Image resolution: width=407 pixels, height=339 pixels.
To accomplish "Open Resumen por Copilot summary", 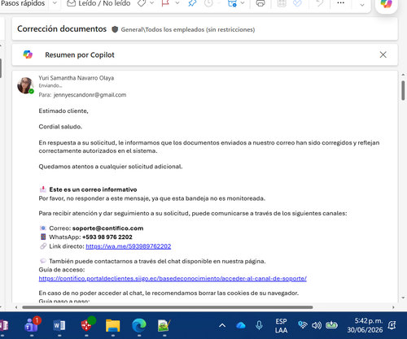I will (80, 54).
